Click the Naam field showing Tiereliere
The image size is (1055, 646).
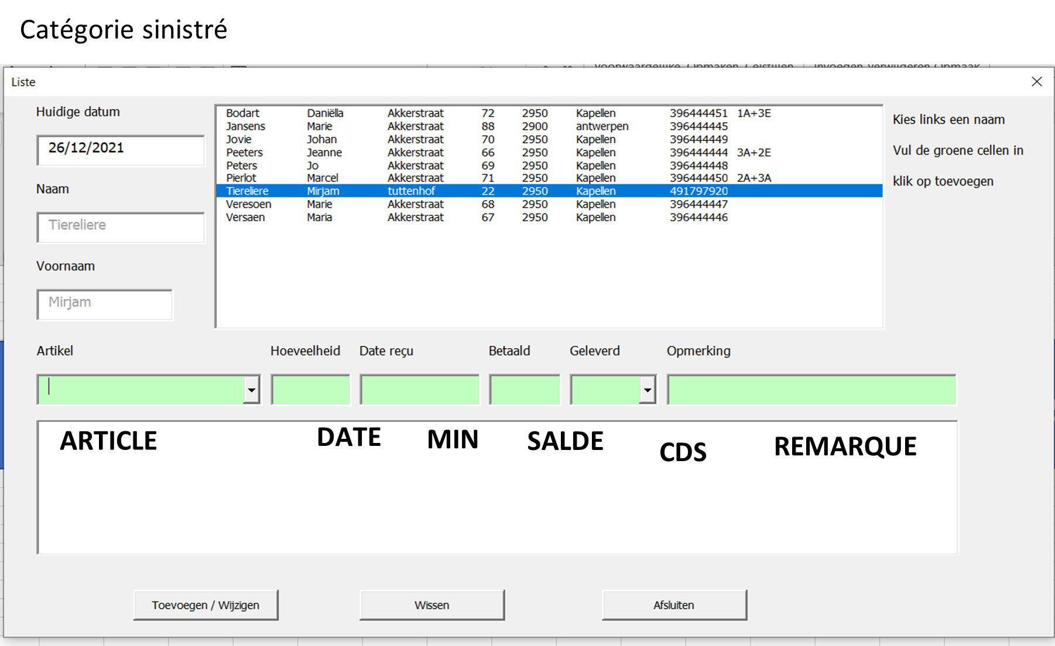pyautogui.click(x=121, y=226)
